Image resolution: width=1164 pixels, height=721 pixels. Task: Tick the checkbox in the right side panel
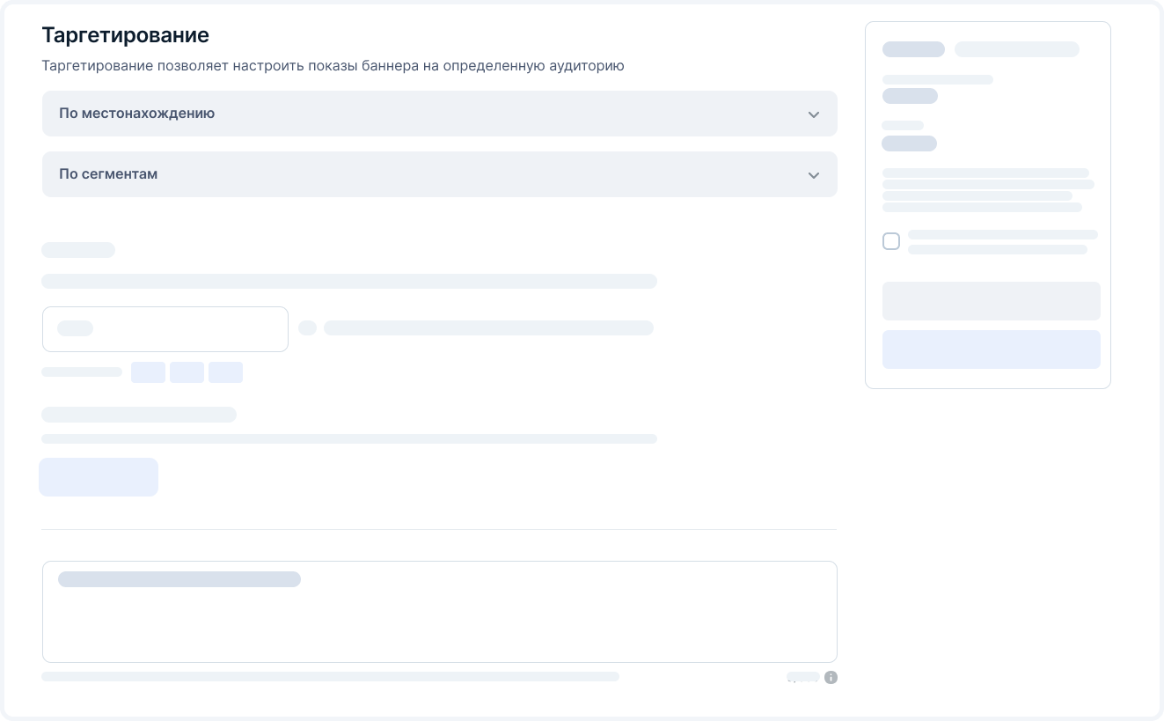pyautogui.click(x=891, y=241)
